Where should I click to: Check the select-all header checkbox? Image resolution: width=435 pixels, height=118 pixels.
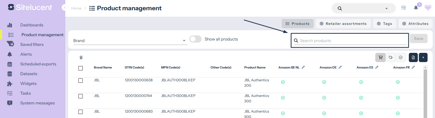click(81, 68)
